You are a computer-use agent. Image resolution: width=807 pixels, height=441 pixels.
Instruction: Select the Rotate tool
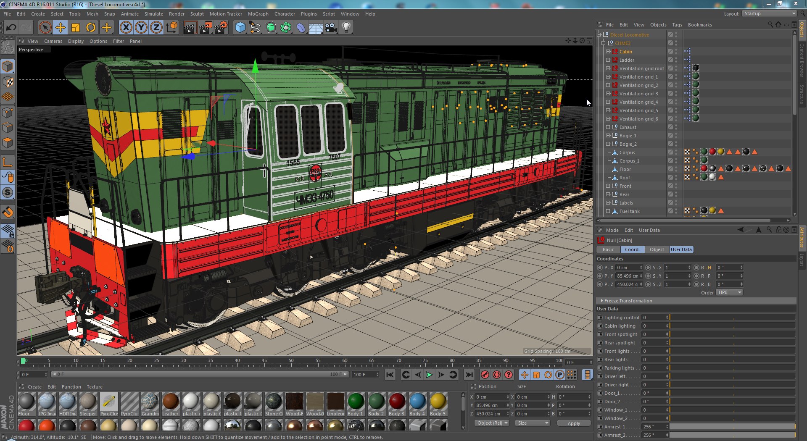pyautogui.click(x=91, y=28)
